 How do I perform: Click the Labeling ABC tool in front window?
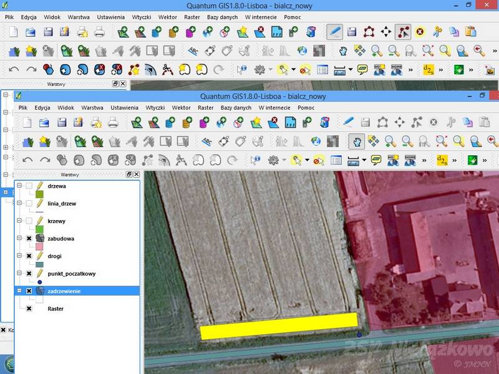click(207, 141)
